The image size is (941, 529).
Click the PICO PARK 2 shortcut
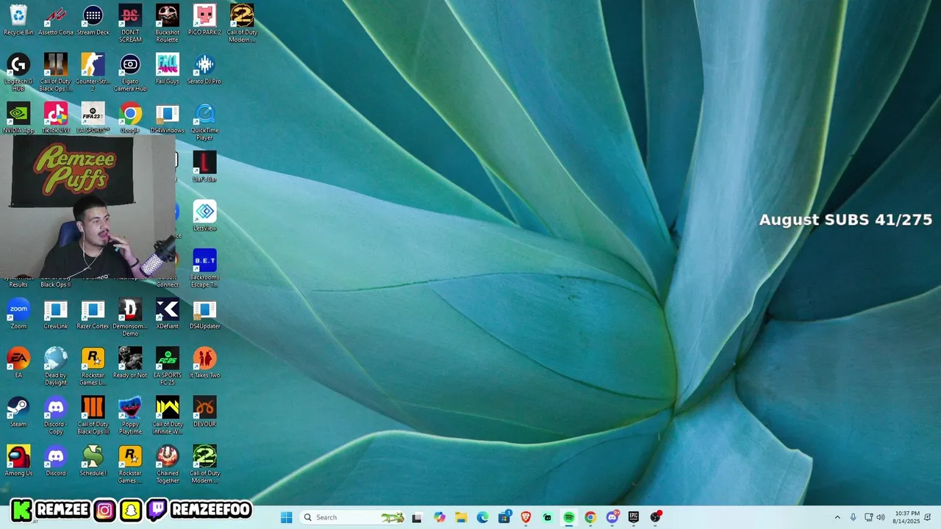point(204,20)
